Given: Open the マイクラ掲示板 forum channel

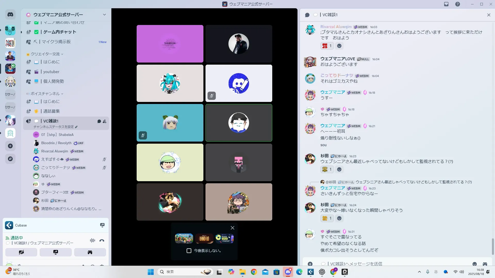Looking at the screenshot, I should coord(56,42).
